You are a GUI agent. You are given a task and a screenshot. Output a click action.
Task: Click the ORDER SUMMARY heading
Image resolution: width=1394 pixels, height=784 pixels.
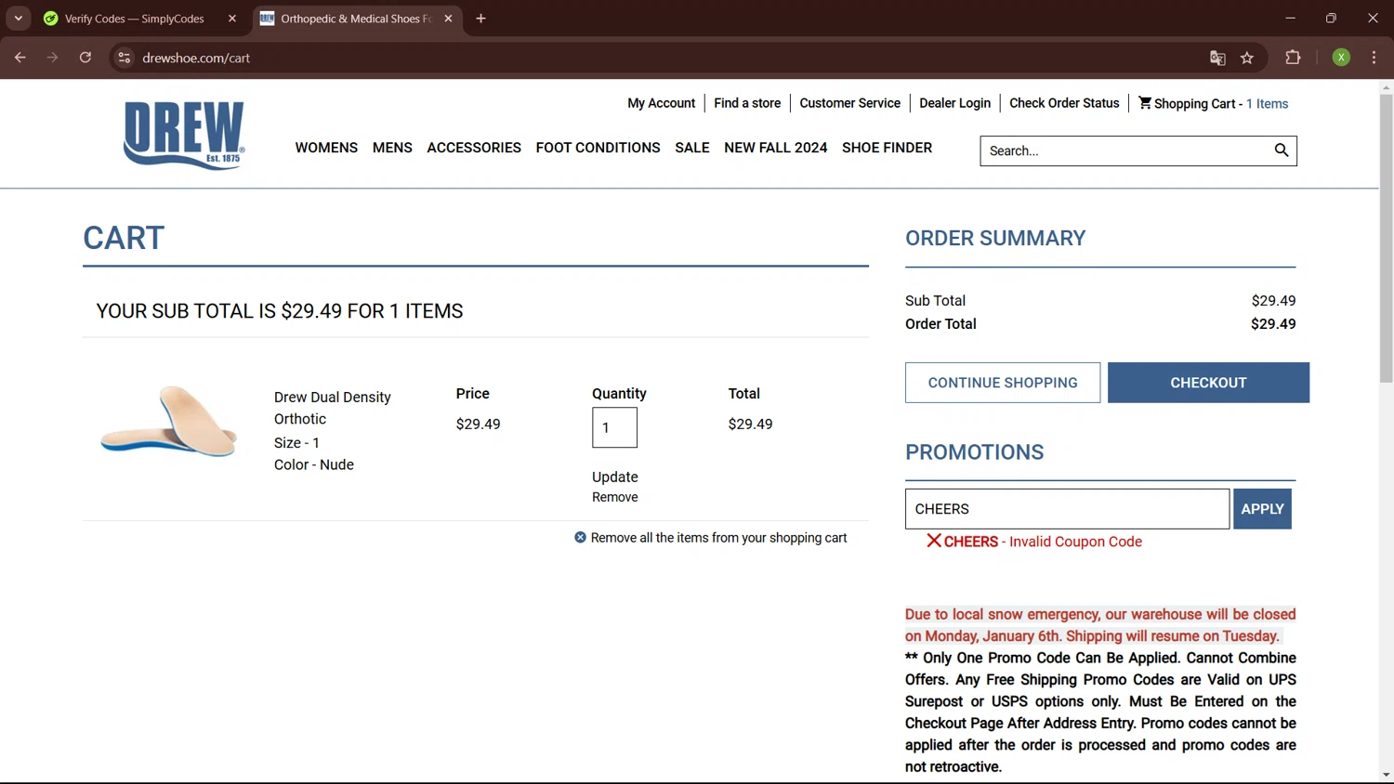[x=995, y=238]
